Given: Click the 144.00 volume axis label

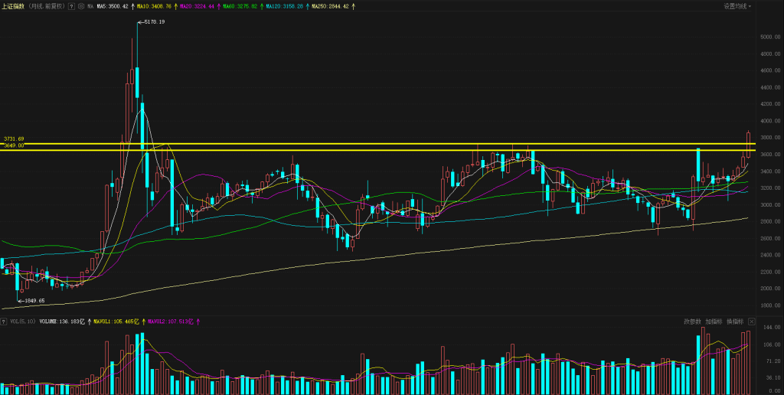Looking at the screenshot, I should [x=771, y=328].
